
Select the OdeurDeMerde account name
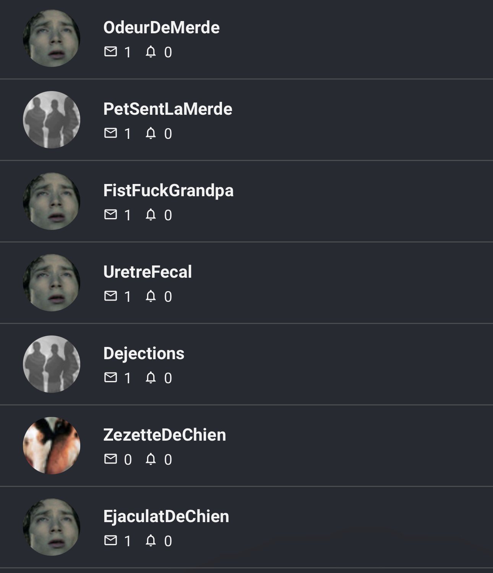pyautogui.click(x=161, y=28)
